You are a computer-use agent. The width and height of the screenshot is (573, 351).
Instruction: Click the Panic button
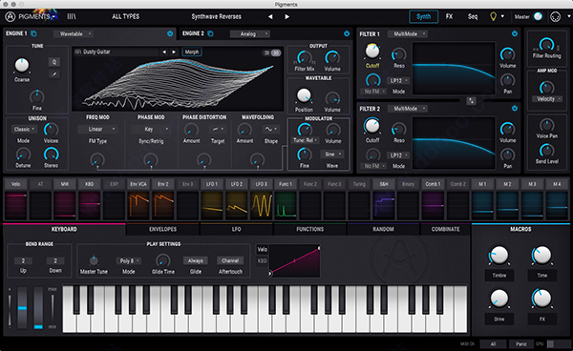pos(521,344)
